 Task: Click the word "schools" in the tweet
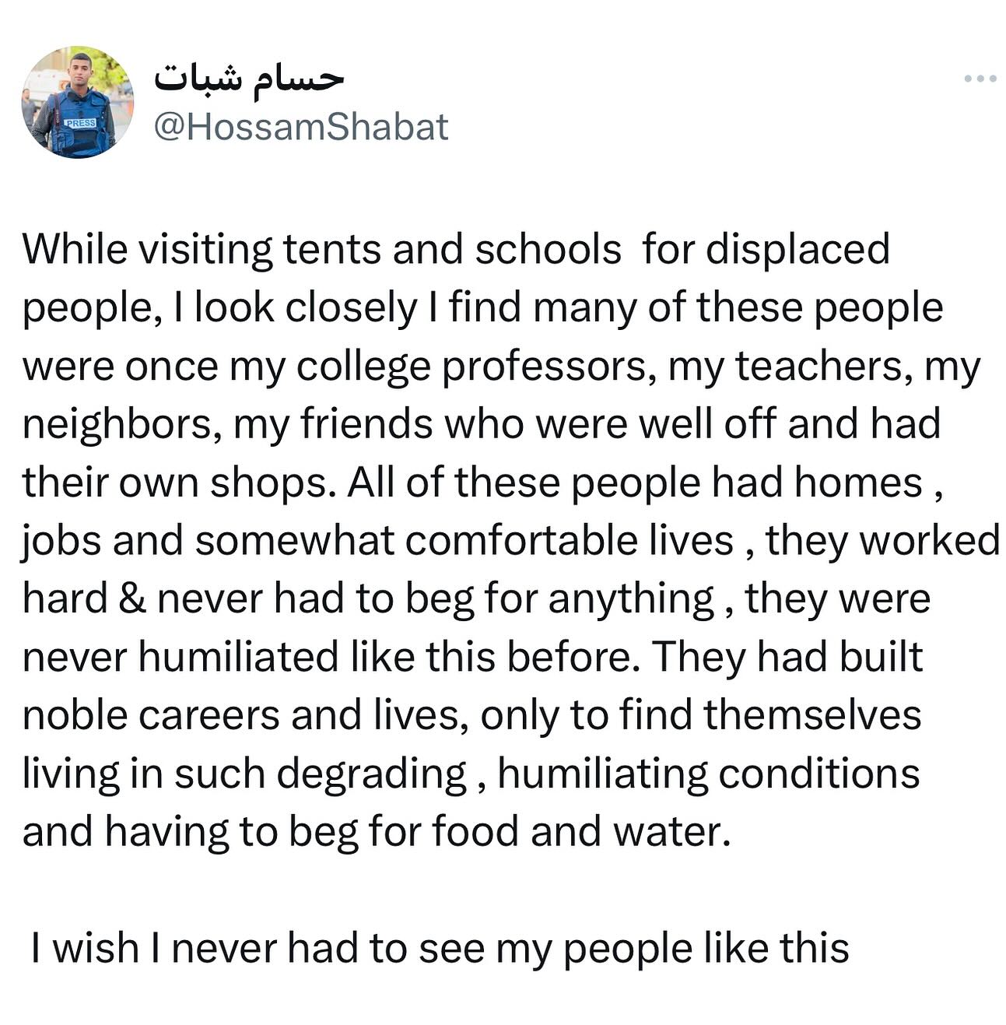[548, 250]
